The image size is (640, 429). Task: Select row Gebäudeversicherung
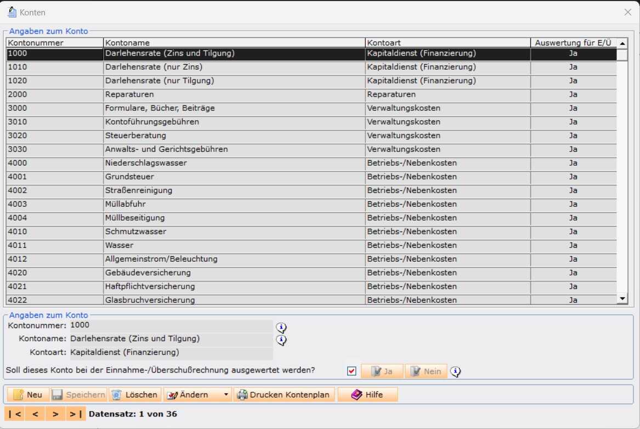pos(311,273)
